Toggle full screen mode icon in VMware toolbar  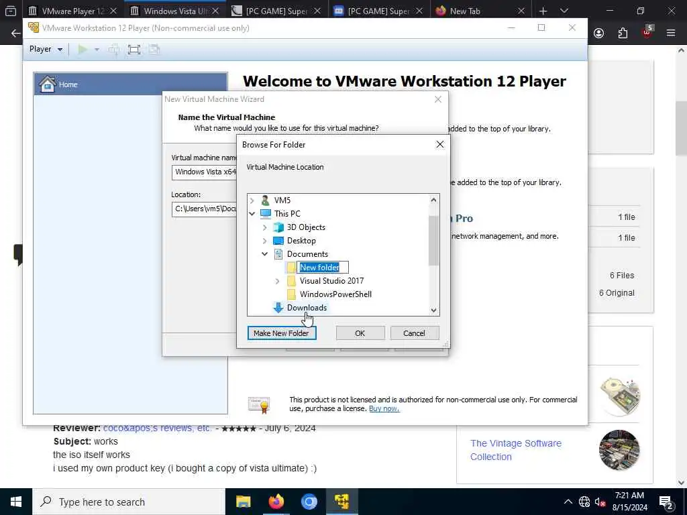click(x=134, y=49)
